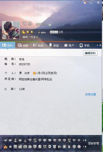Open the 手机 (Phone) tab

(x=85, y=45)
